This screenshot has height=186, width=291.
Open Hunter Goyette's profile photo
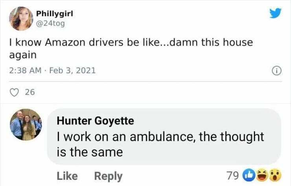tap(26, 125)
